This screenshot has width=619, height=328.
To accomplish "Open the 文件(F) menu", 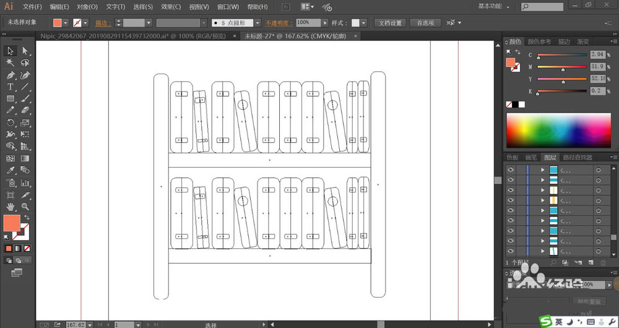I will coord(32,7).
